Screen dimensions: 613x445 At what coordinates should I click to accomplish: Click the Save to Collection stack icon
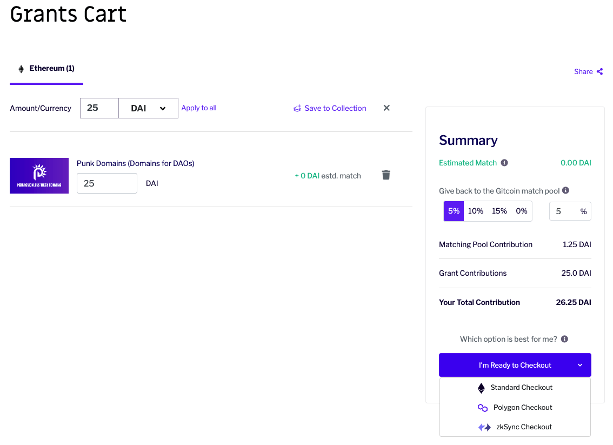297,108
